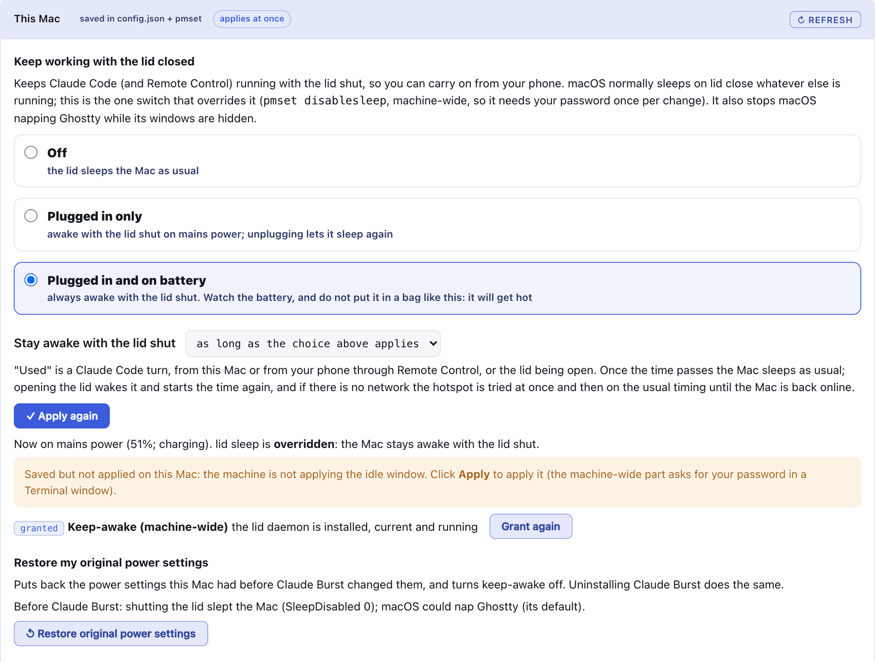The height and width of the screenshot is (662, 875).
Task: Open the Stay awake duration dropdown
Action: (x=313, y=344)
